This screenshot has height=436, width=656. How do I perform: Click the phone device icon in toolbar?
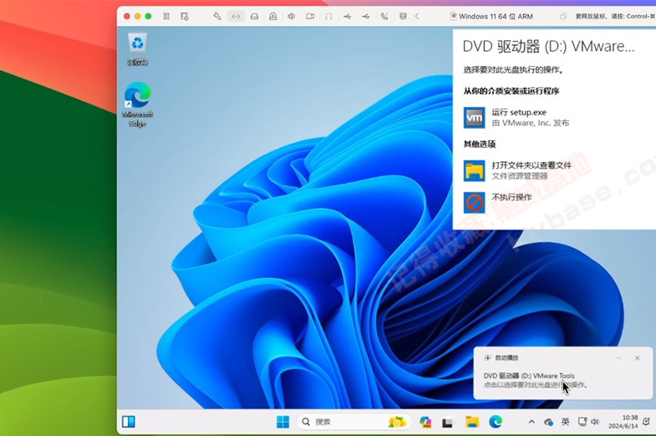point(384,17)
